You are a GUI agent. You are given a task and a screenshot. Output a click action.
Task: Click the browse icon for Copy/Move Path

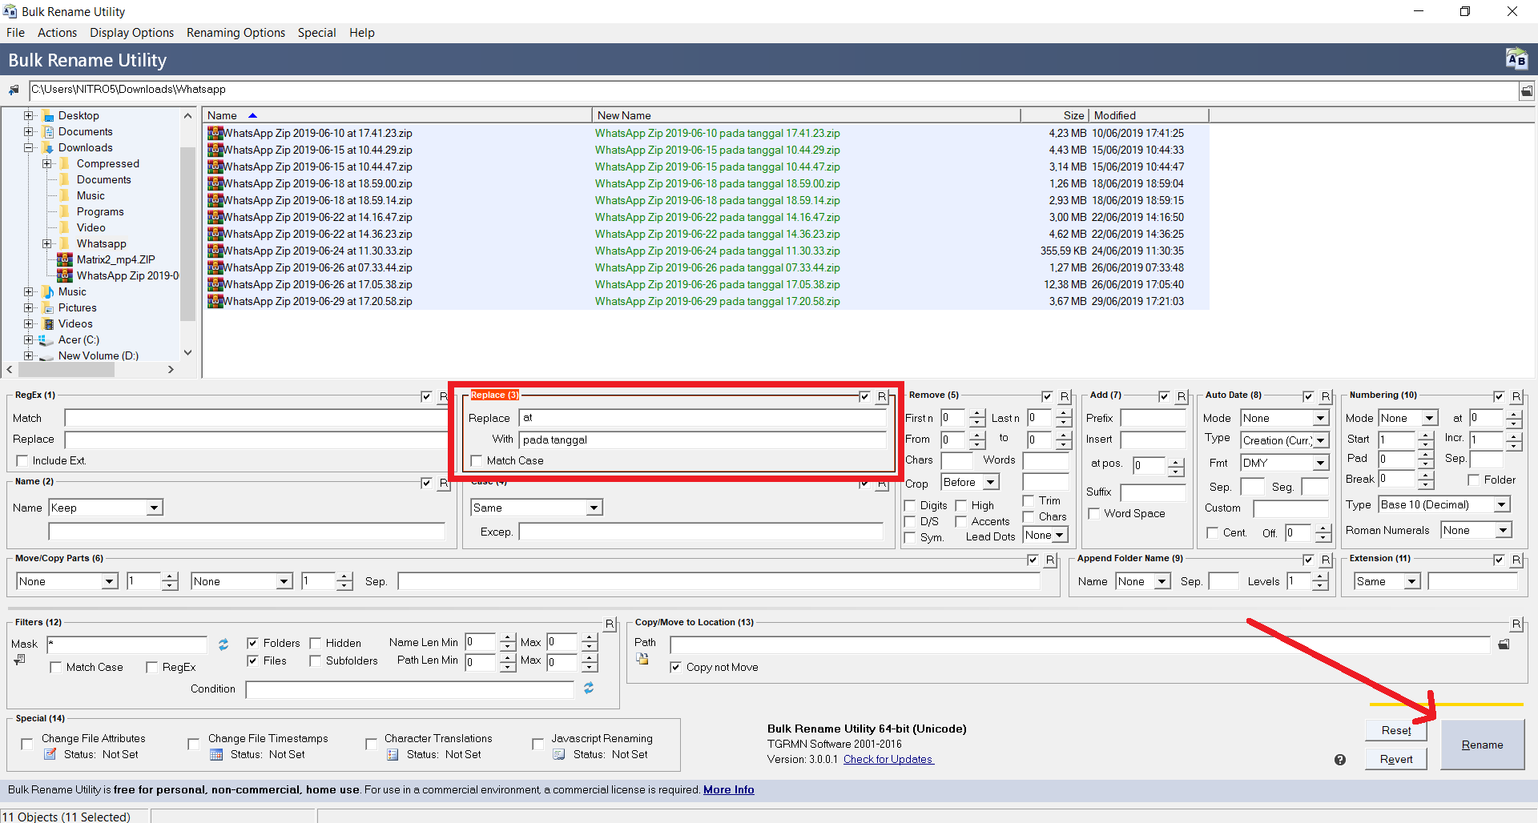(x=1504, y=644)
